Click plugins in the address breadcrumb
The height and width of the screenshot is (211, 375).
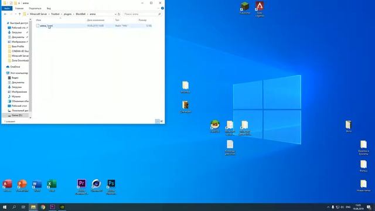[68, 14]
